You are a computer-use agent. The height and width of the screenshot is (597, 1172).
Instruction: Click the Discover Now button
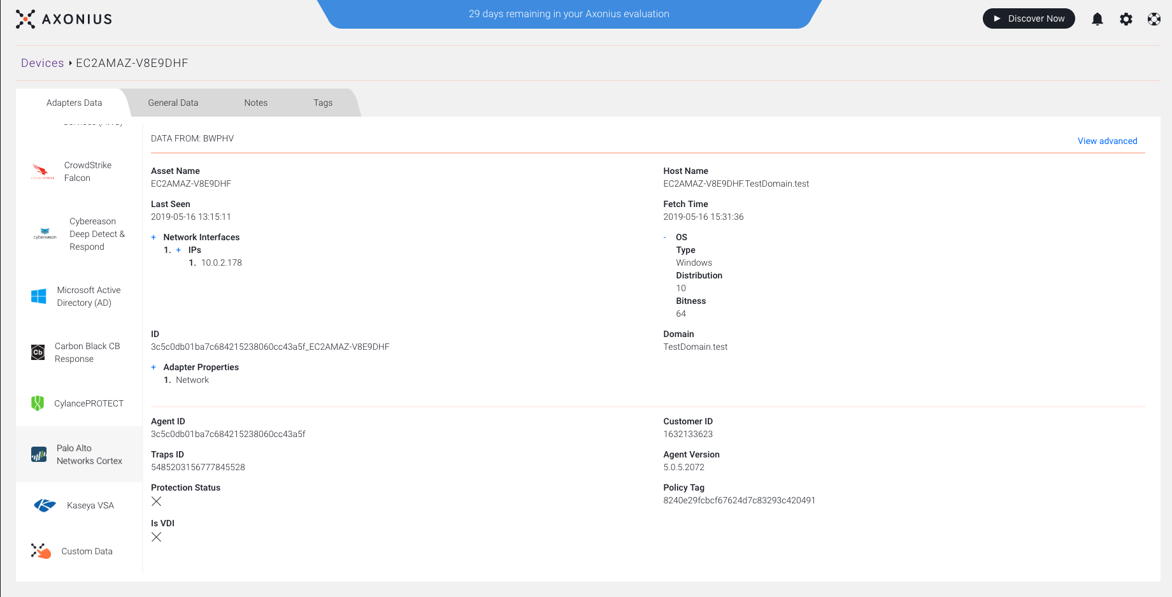coord(1028,18)
